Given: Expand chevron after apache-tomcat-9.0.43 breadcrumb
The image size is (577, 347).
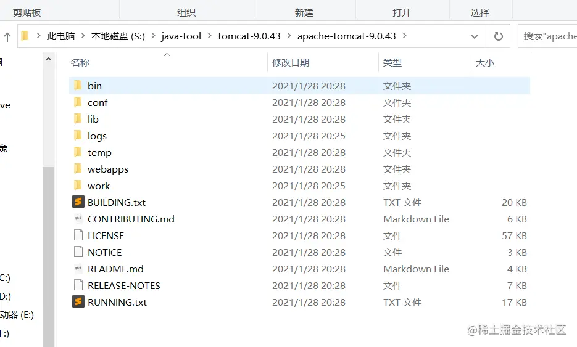Looking at the screenshot, I should click(x=405, y=36).
